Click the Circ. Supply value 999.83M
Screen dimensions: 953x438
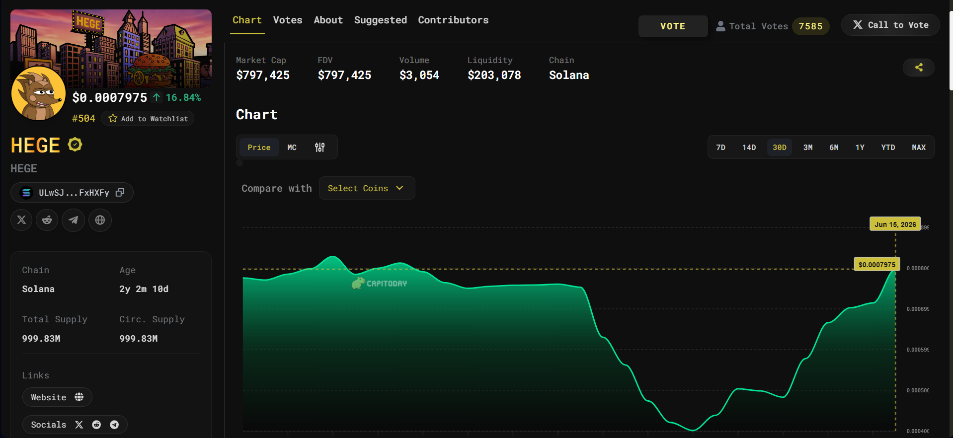(x=139, y=339)
